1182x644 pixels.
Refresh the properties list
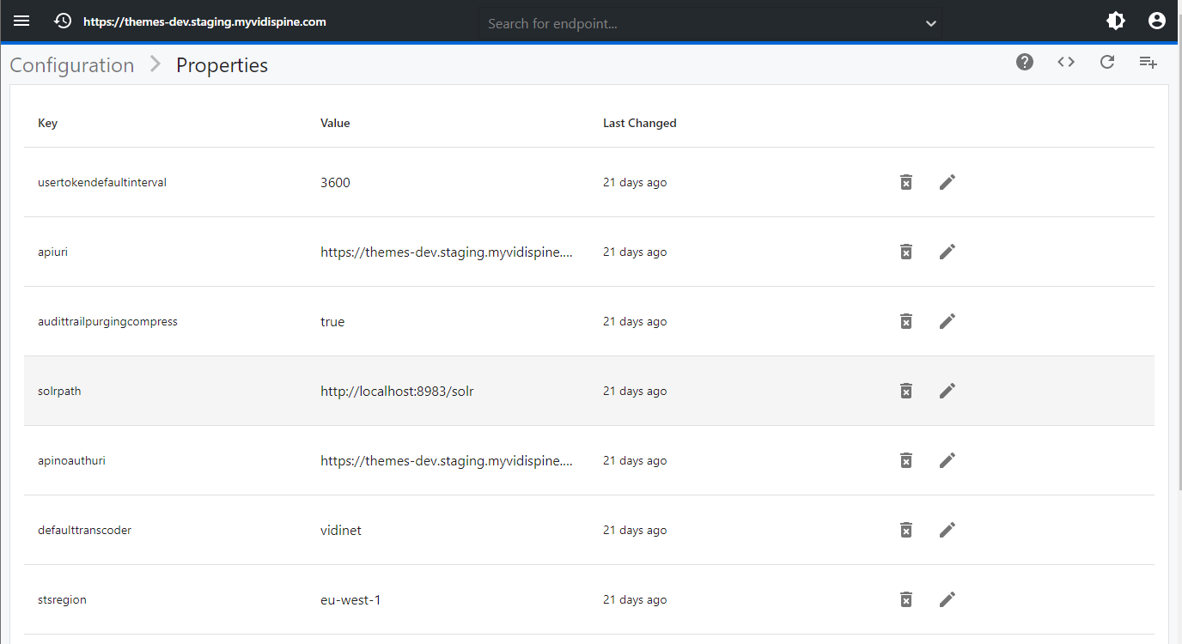pyautogui.click(x=1107, y=62)
